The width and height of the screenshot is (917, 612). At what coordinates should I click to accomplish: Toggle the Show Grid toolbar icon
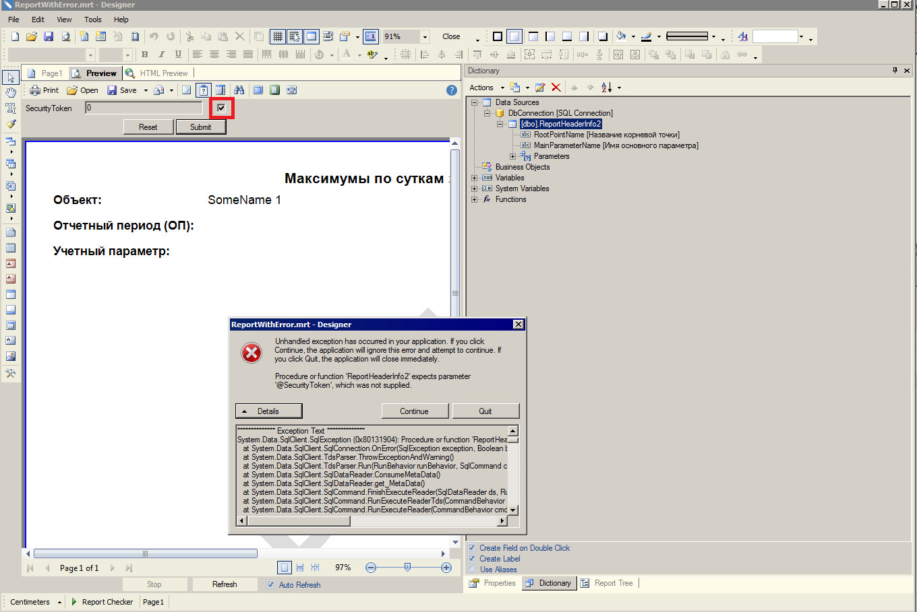coord(277,36)
